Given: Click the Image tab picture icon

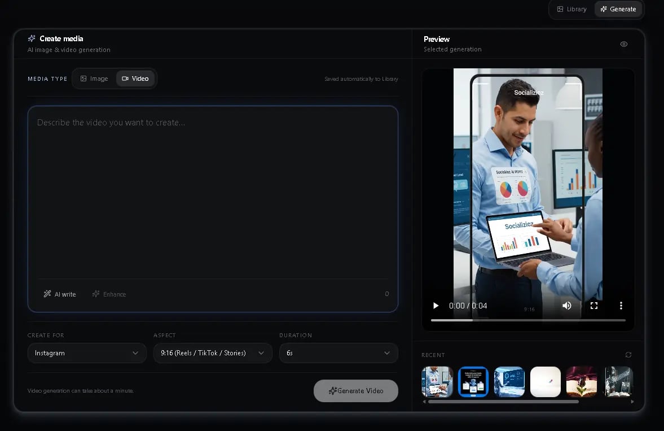Looking at the screenshot, I should 83,79.
